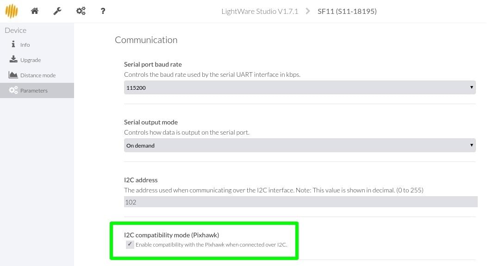The height and width of the screenshot is (266, 487).
Task: Select the Parameters menu item
Action: click(34, 91)
